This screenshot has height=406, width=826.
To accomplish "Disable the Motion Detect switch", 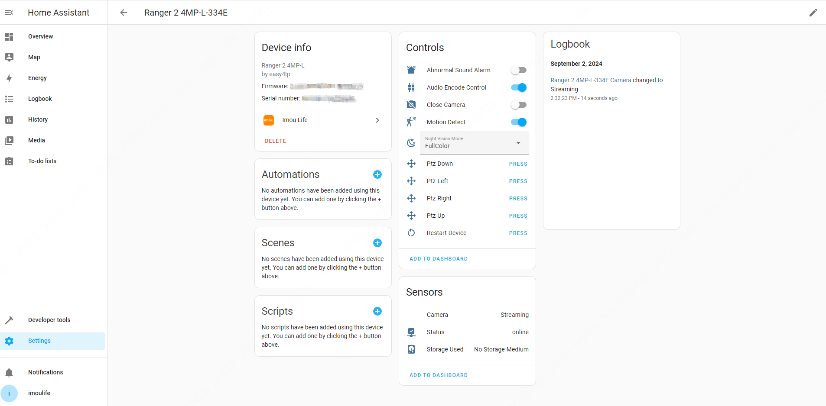I will (x=519, y=122).
